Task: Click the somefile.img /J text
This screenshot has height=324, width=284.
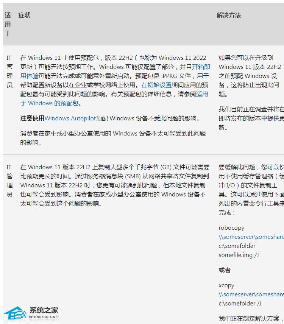Action: click(239, 255)
